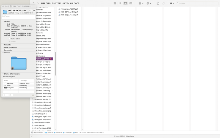This screenshot has width=220, height=138.
Task: Open the Group By dropdown in toolbar
Action: [x=141, y=3]
